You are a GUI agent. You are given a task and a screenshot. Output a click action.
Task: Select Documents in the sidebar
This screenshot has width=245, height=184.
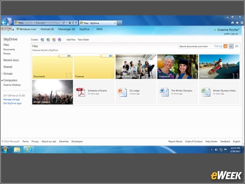[x=9, y=49]
